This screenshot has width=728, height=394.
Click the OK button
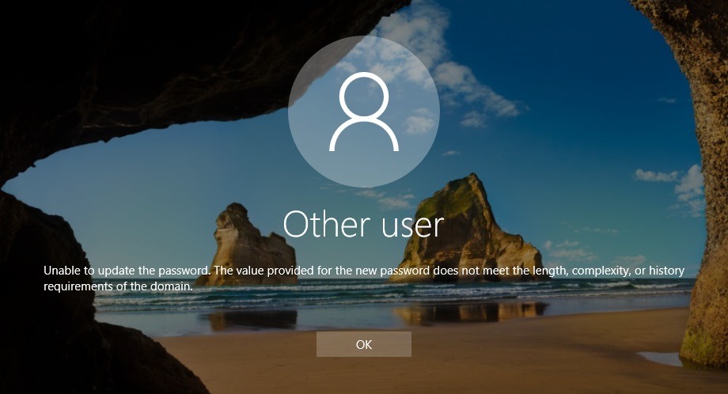point(363,344)
